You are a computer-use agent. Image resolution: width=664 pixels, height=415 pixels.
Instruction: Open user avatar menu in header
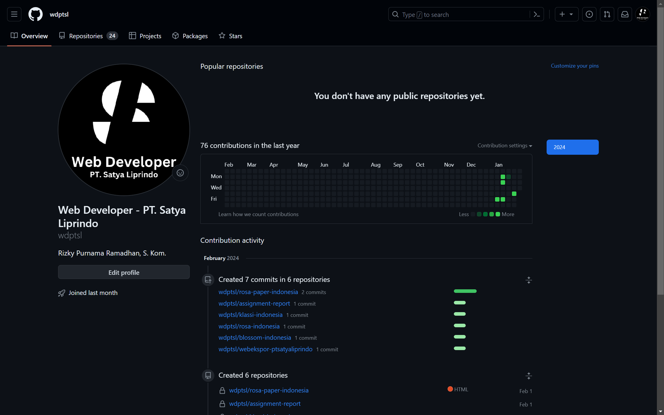pos(642,14)
